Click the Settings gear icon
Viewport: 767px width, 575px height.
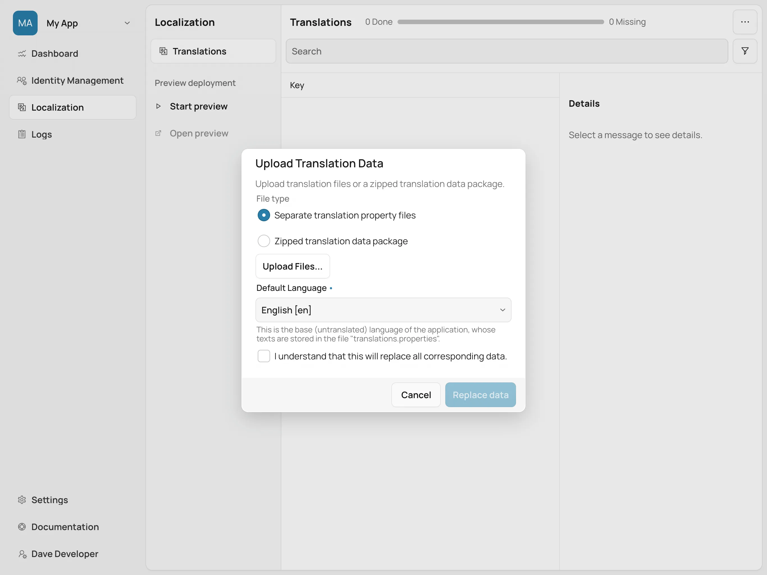pos(22,500)
